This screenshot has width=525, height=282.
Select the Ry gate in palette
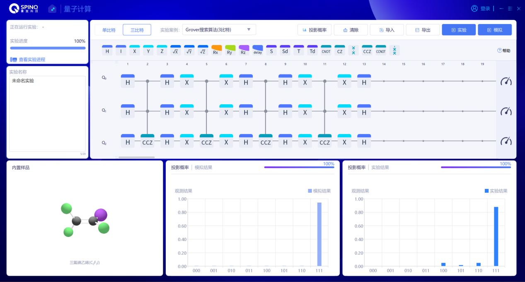click(230, 50)
